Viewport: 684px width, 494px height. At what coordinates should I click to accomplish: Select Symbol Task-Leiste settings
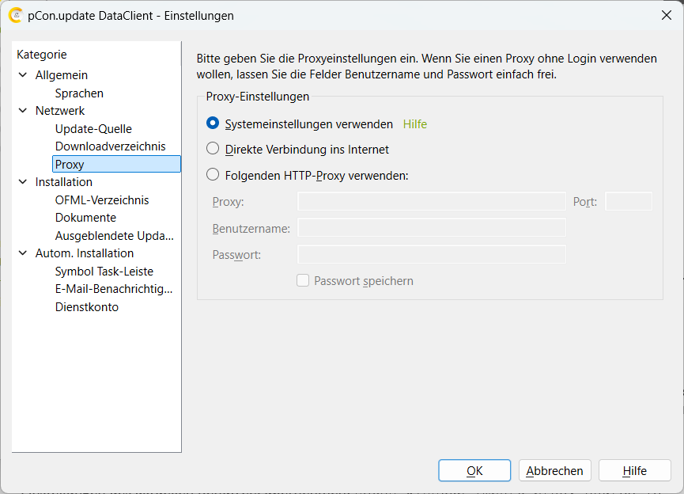tap(104, 272)
